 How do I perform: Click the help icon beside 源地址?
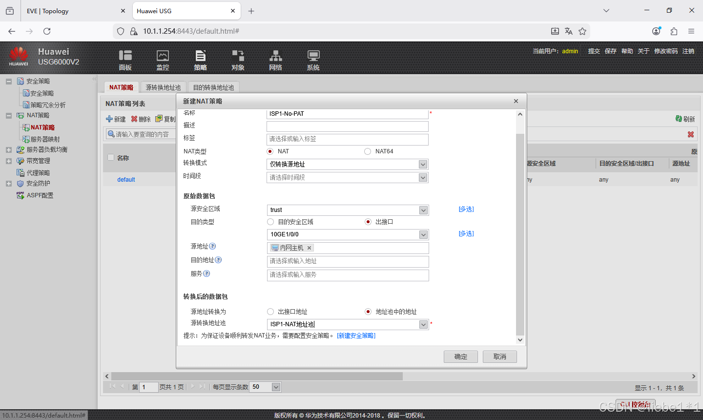click(x=212, y=246)
